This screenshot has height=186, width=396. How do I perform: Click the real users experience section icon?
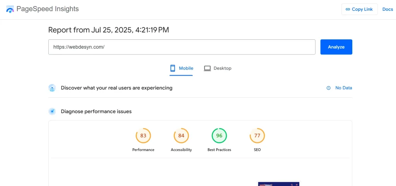(x=52, y=88)
